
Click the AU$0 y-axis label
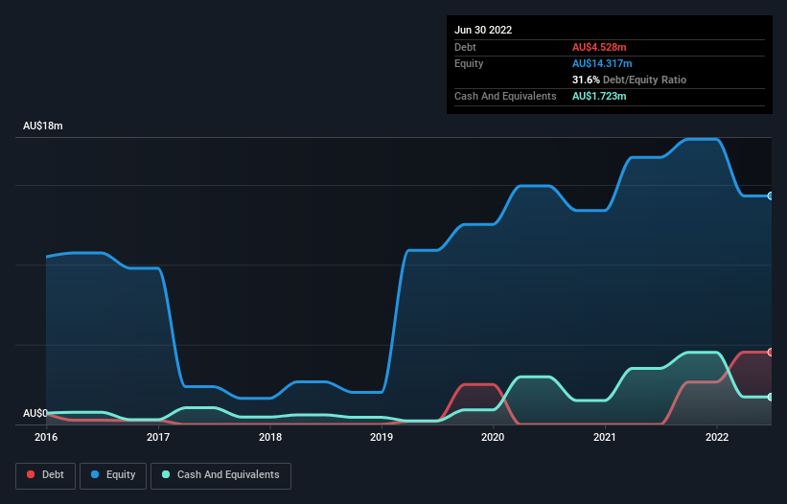(35, 413)
